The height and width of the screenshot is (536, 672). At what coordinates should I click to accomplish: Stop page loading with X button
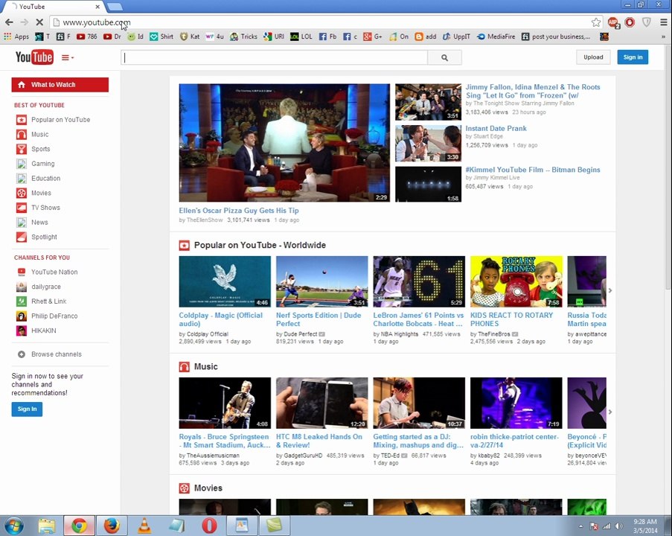click(39, 22)
